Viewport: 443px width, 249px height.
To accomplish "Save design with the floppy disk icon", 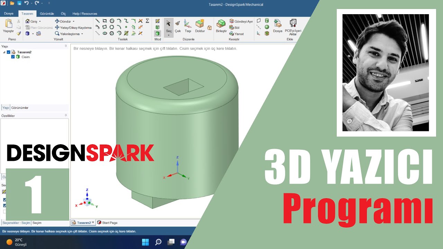I will [19, 3].
